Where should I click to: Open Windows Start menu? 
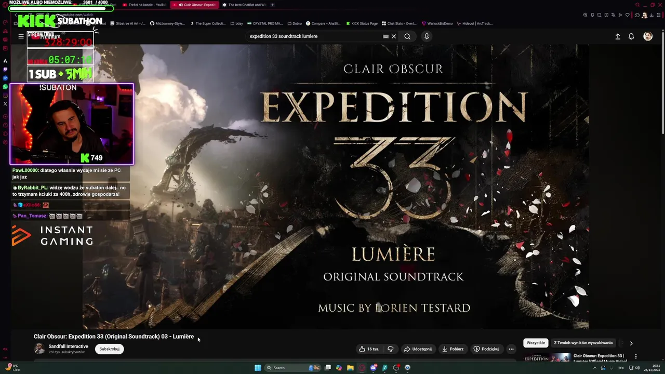pyautogui.click(x=258, y=368)
